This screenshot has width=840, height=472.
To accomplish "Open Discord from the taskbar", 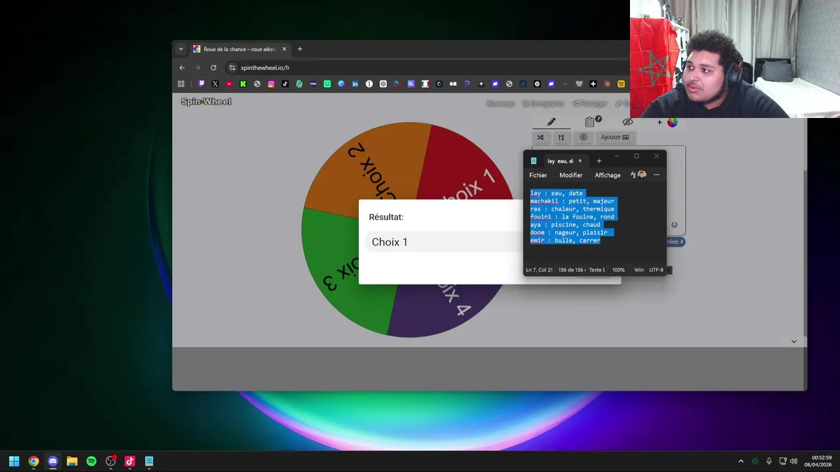I will coord(53,461).
